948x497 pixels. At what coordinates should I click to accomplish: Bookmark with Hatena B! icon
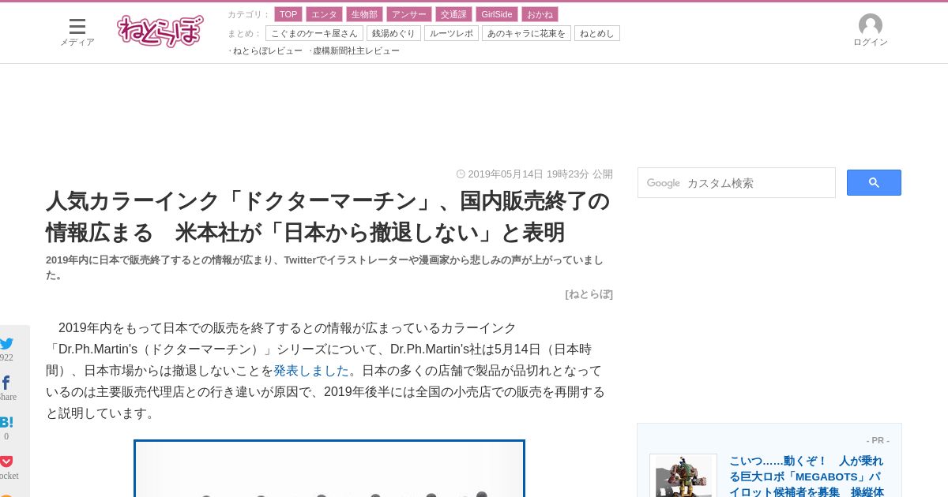coord(6,422)
